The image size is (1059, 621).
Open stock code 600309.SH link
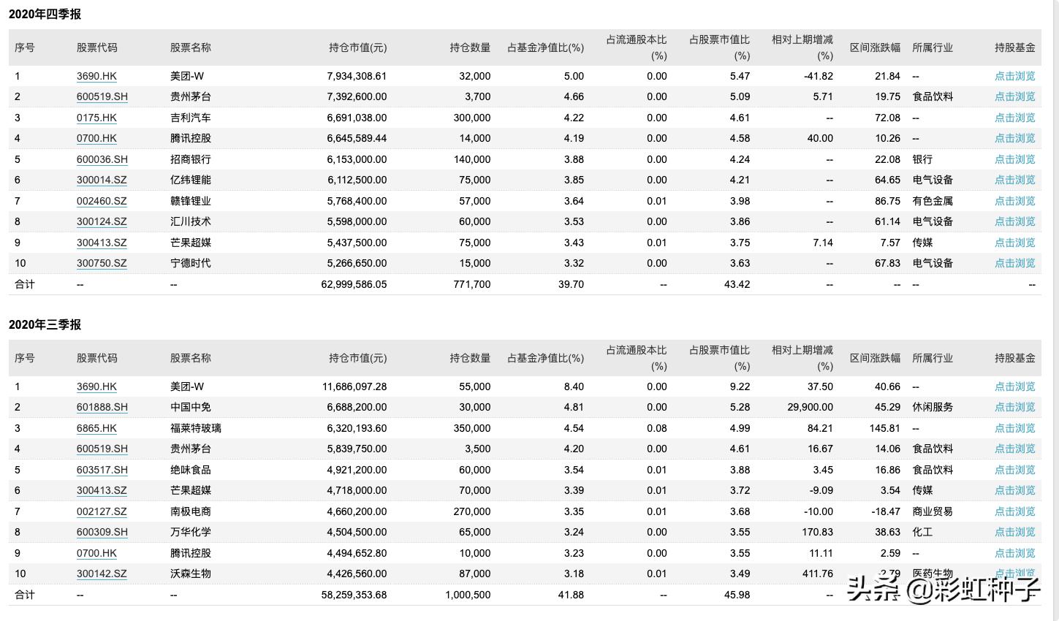[102, 532]
